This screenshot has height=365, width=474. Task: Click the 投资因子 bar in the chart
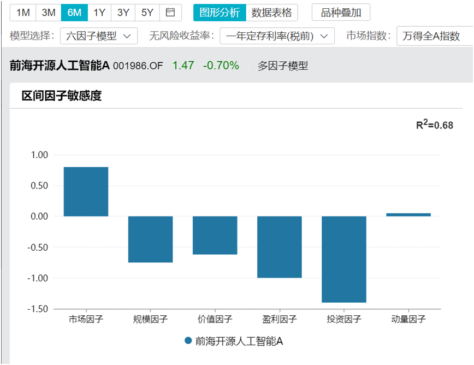click(x=344, y=260)
